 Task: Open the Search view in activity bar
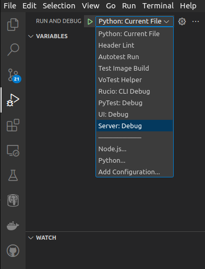[x=13, y=50]
